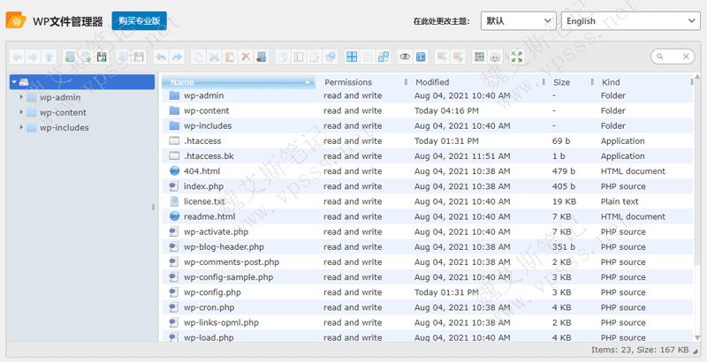Select the license.txt file

pyautogui.click(x=427, y=201)
